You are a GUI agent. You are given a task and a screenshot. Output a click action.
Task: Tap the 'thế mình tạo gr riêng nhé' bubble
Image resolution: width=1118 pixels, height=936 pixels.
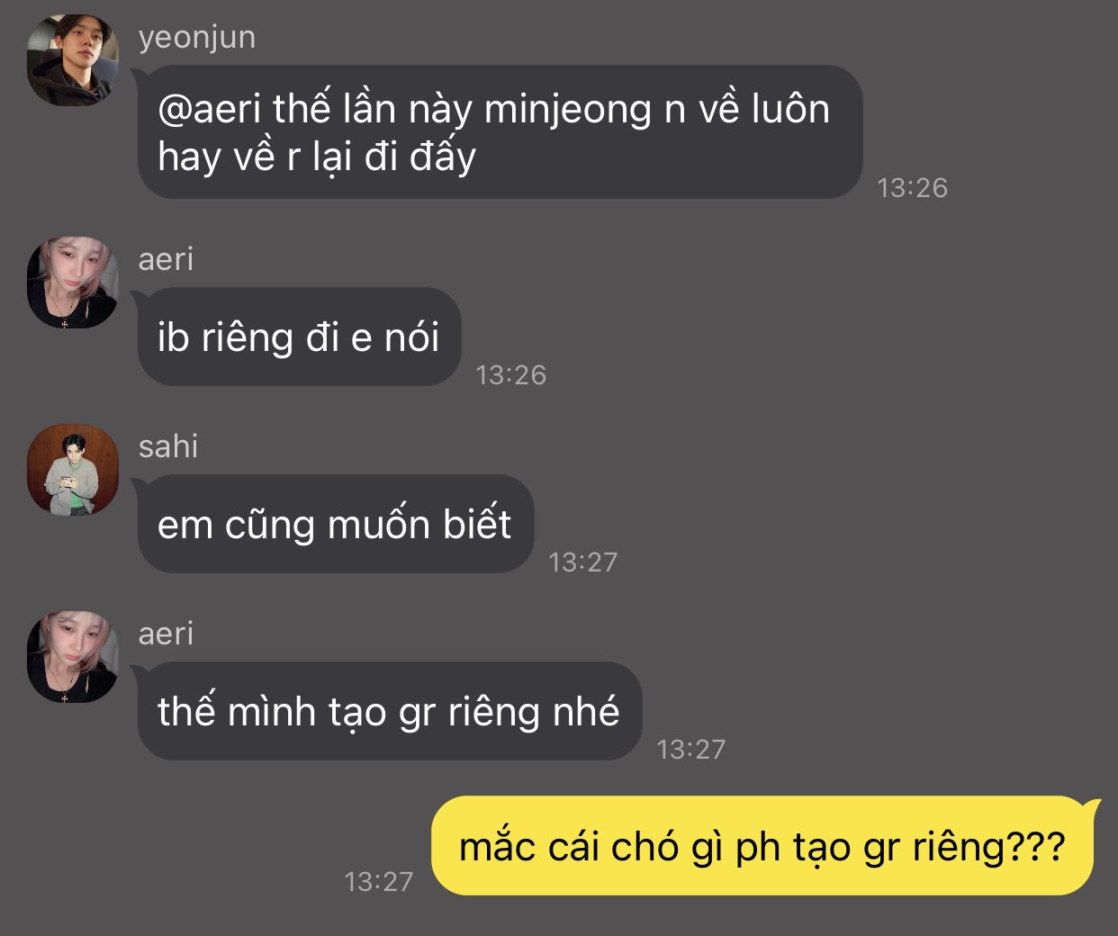pos(389,711)
